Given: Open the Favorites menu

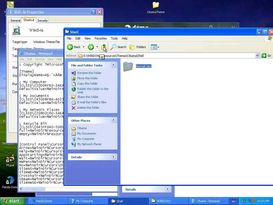Looking at the screenshot, I should pos(101,38).
